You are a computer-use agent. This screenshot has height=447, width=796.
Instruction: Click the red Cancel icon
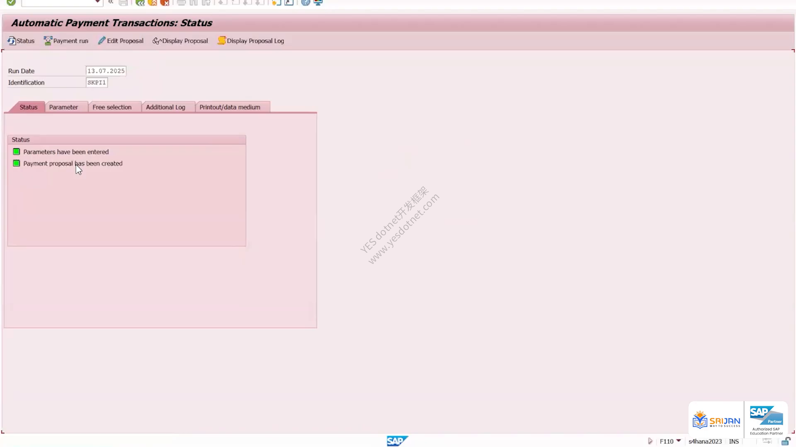click(x=165, y=2)
